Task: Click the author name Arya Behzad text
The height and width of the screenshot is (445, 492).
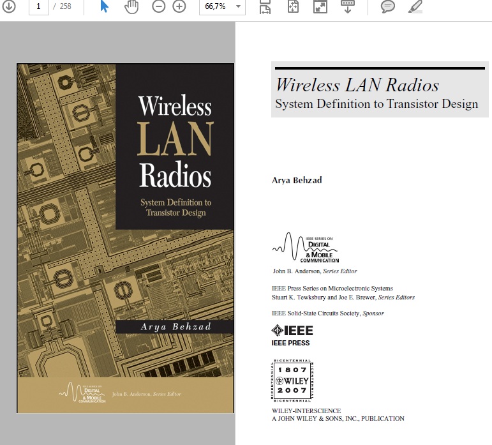Action: [297, 180]
